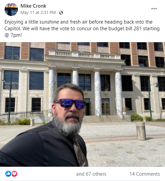Image resolution: width=165 pixels, height=181 pixels.
Task: Click the Alaska State Capitol lettering in photo
Action: pos(87,65)
